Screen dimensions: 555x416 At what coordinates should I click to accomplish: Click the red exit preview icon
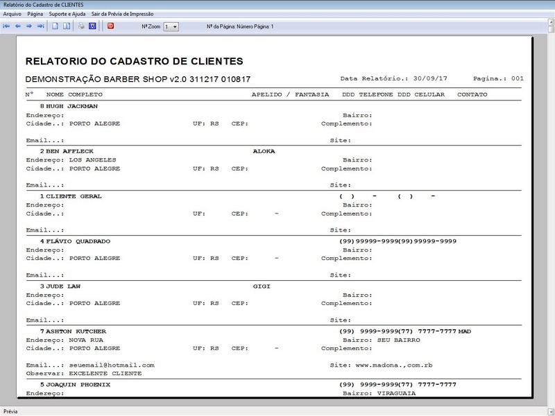110,26
